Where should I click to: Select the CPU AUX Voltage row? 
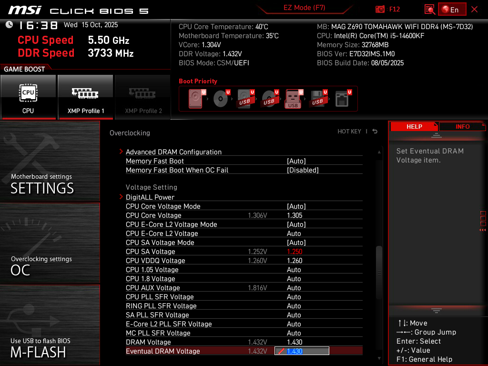[244, 287]
